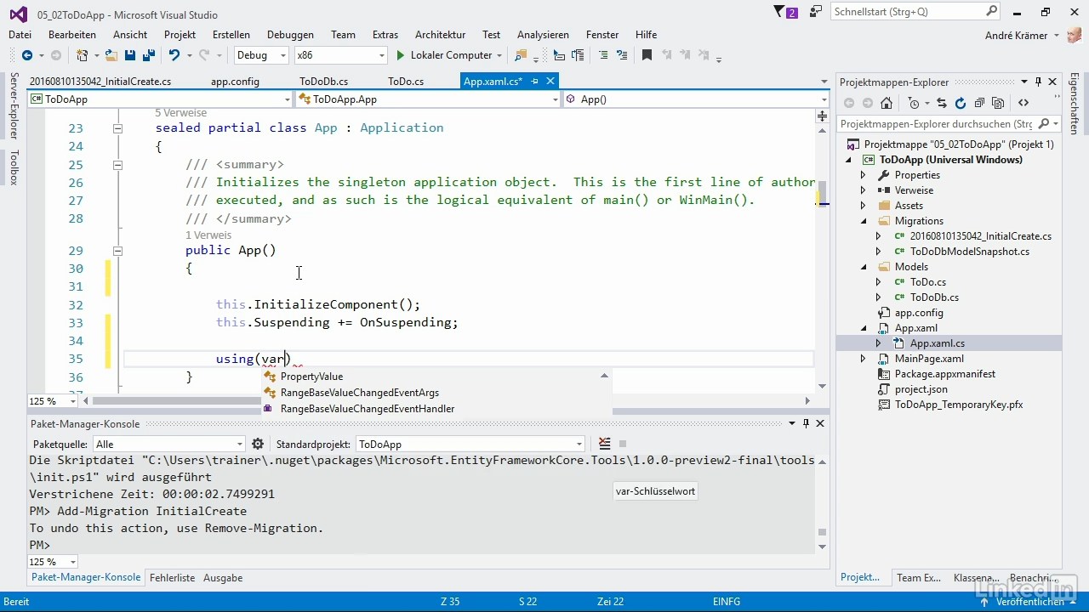Click the editor horizontal scrollbar
The image size is (1089, 612).
coord(447,401)
